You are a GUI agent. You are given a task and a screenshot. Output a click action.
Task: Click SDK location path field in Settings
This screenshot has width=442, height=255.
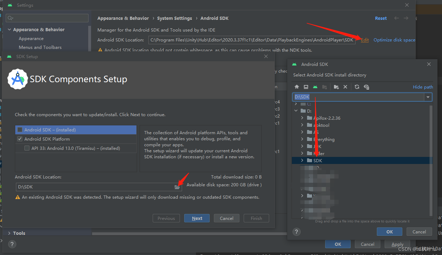pyautogui.click(x=252, y=40)
